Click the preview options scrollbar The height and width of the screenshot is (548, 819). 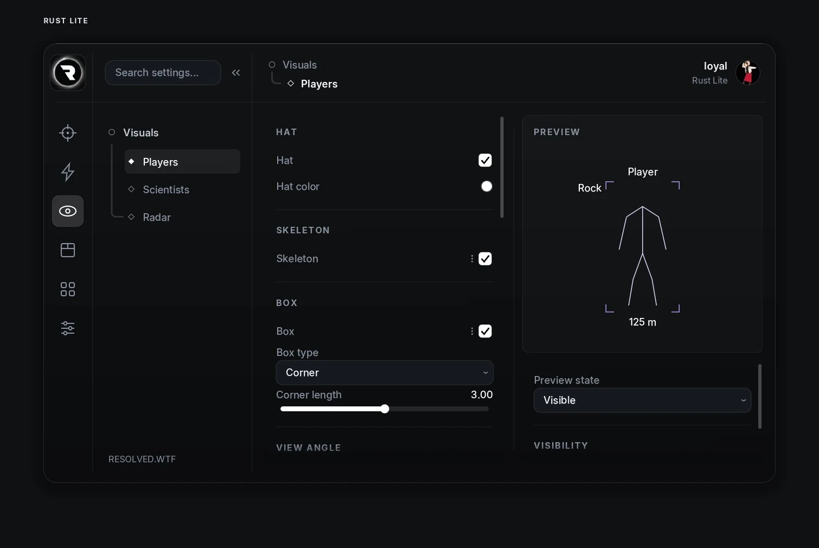click(759, 396)
